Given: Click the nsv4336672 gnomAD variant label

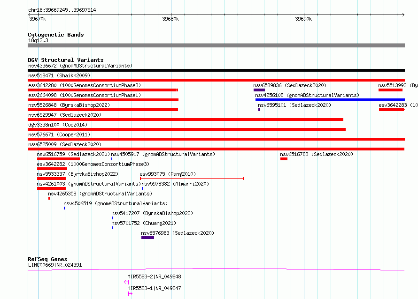Looking at the screenshot, I should tap(80, 66).
